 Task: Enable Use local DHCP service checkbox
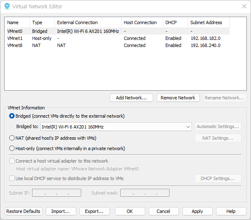pyautogui.click(x=12, y=178)
